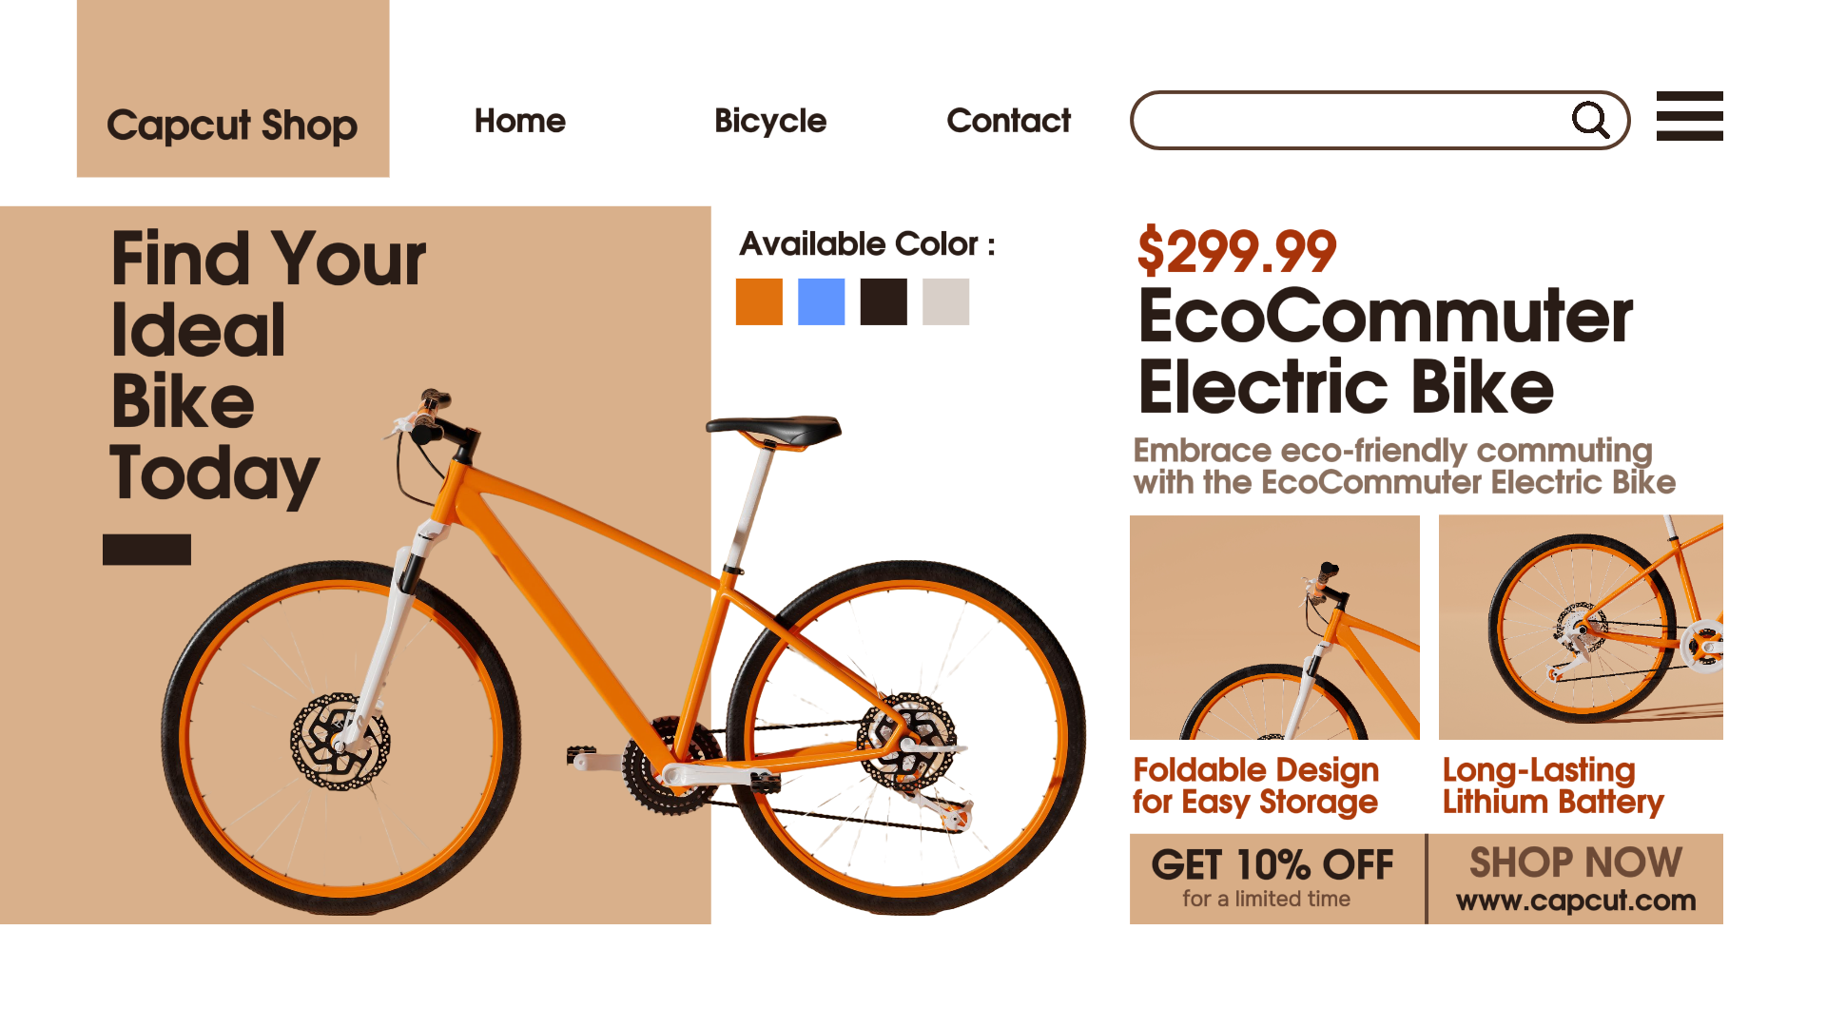Viewport: 1826px width, 1027px height.
Task: Click the Capcut Shop logo
Action: 232,125
